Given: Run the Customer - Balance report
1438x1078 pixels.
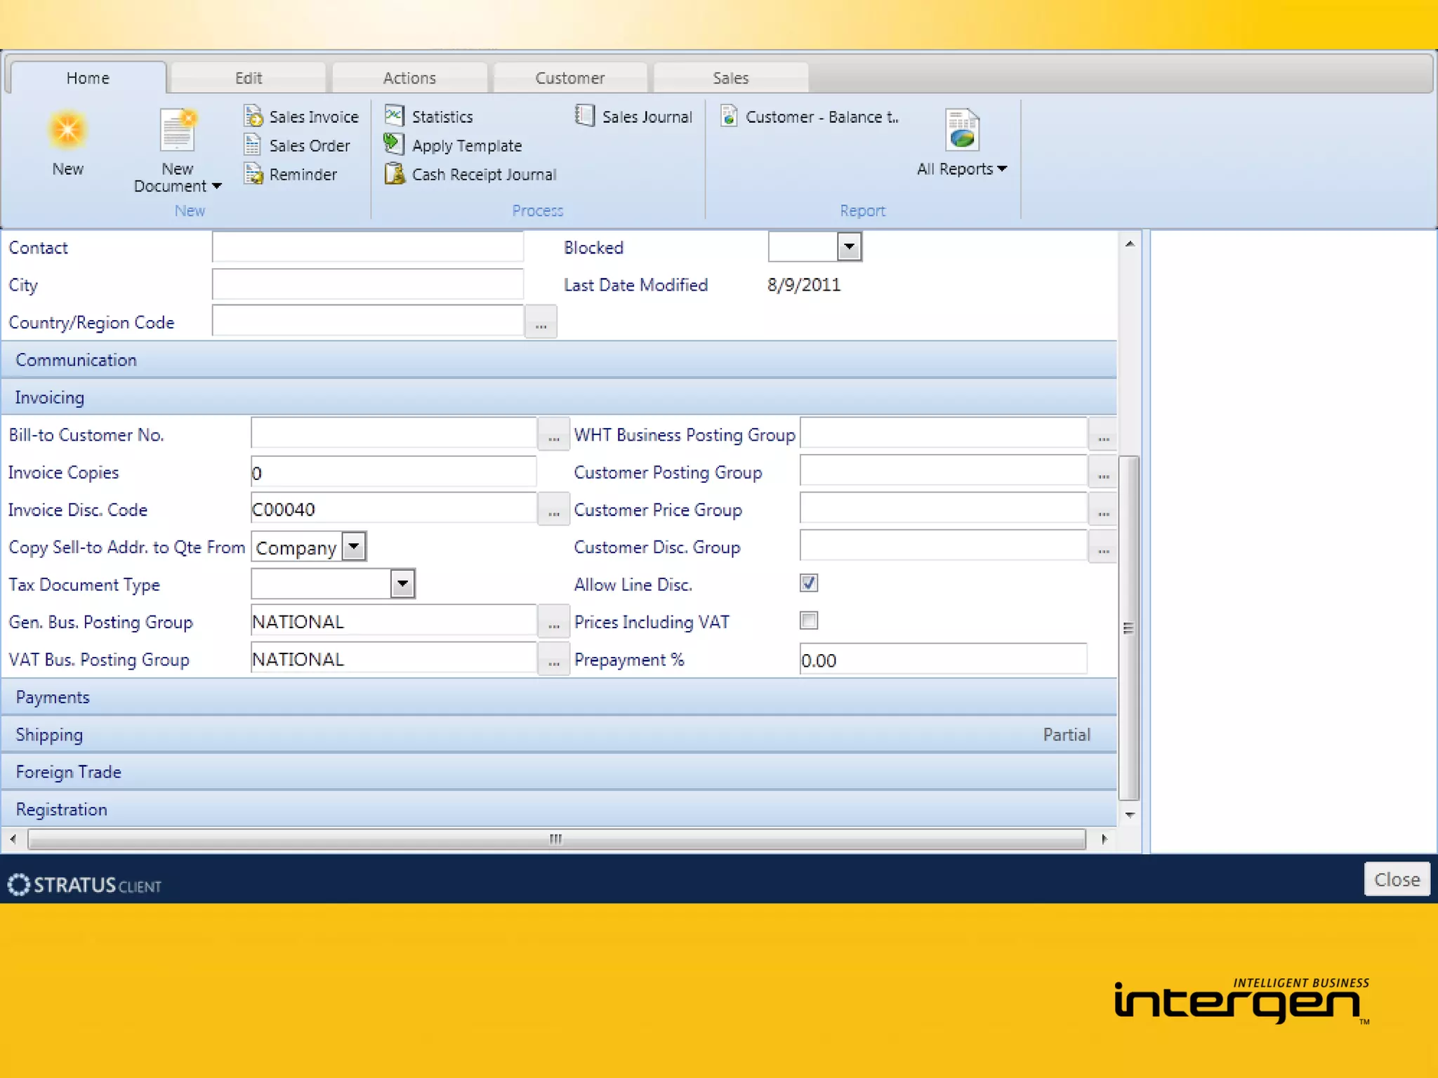Looking at the screenshot, I should [810, 117].
